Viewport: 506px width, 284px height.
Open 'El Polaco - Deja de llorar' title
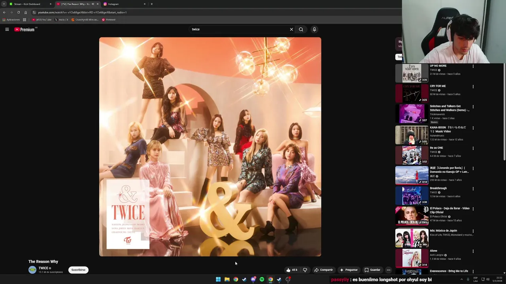pos(449,210)
